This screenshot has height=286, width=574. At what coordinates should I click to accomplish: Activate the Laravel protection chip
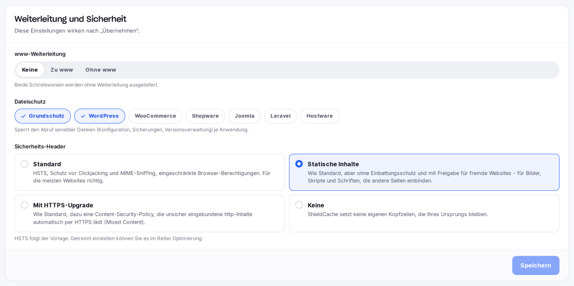[280, 116]
